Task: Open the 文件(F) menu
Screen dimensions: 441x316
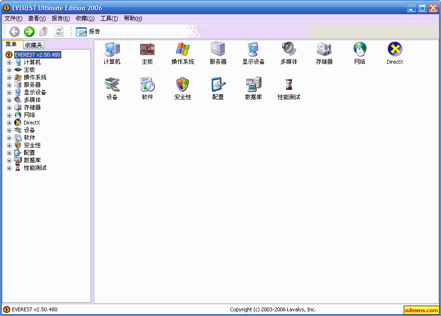Action: coord(13,18)
